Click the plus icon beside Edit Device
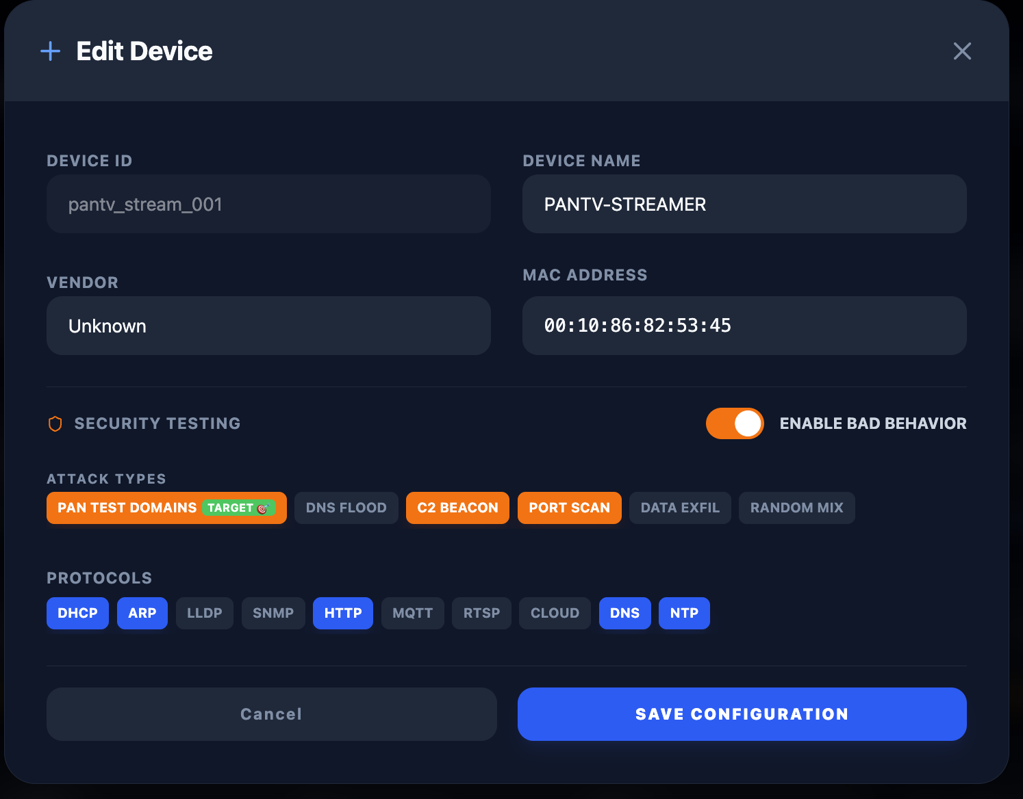Image resolution: width=1023 pixels, height=799 pixels. coord(50,51)
